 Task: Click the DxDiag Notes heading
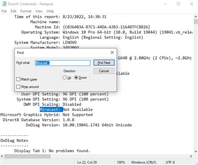tap(14, 140)
